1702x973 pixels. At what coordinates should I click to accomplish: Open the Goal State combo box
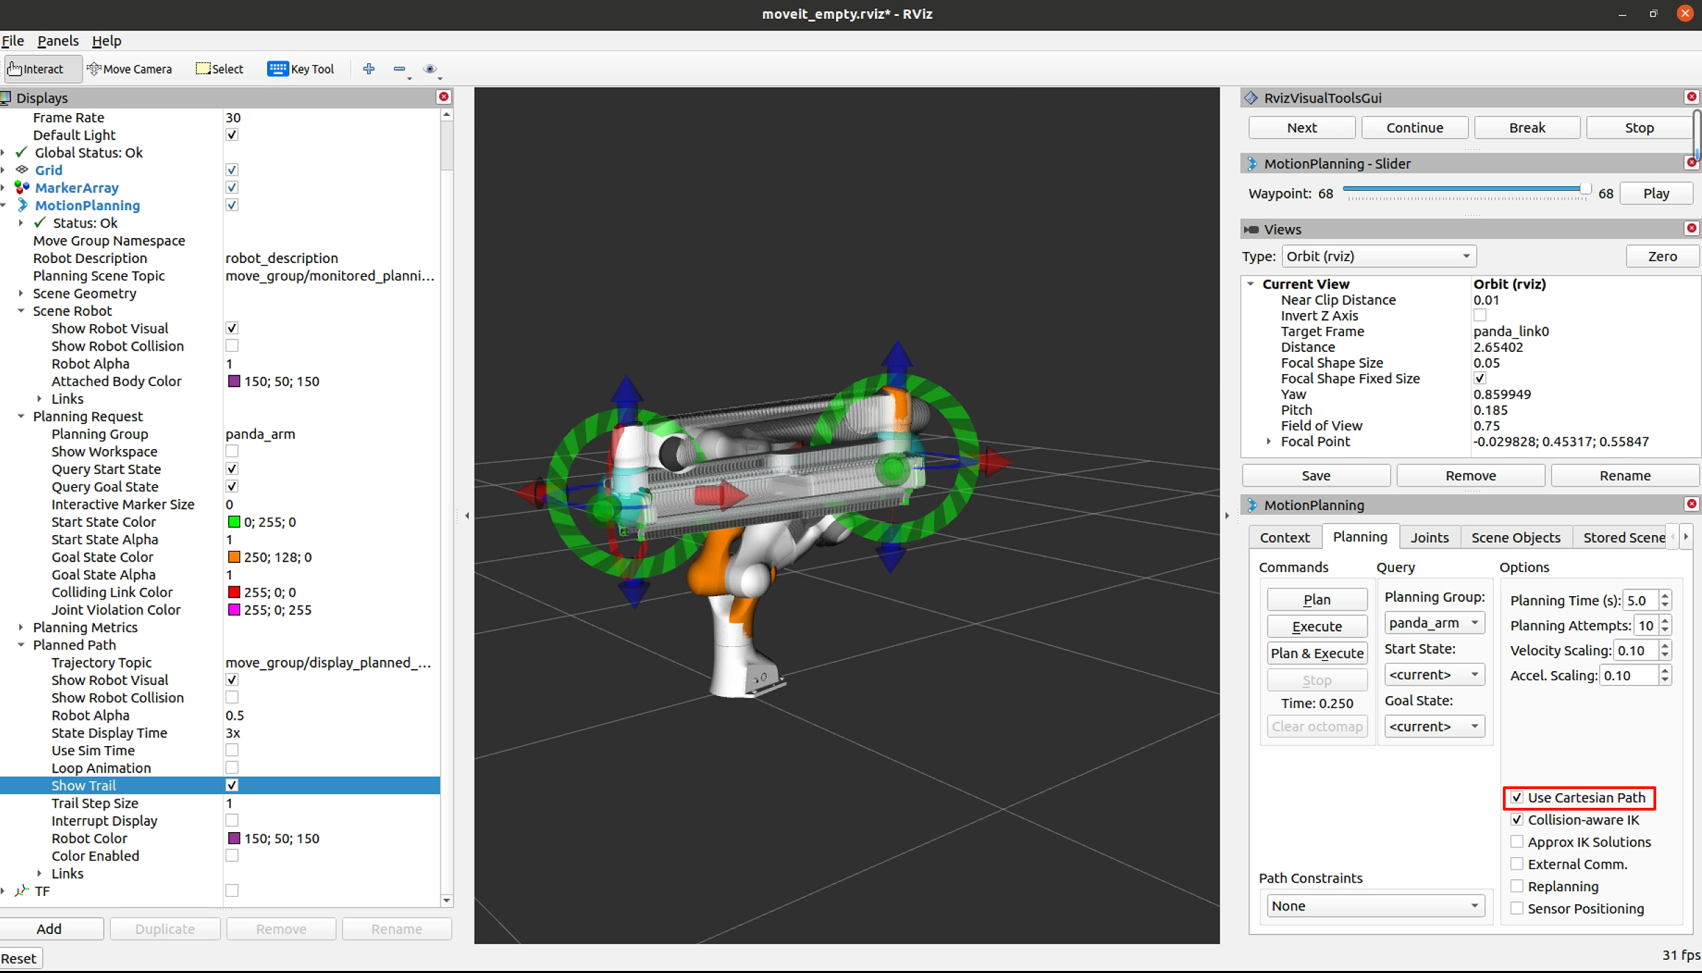(1433, 726)
